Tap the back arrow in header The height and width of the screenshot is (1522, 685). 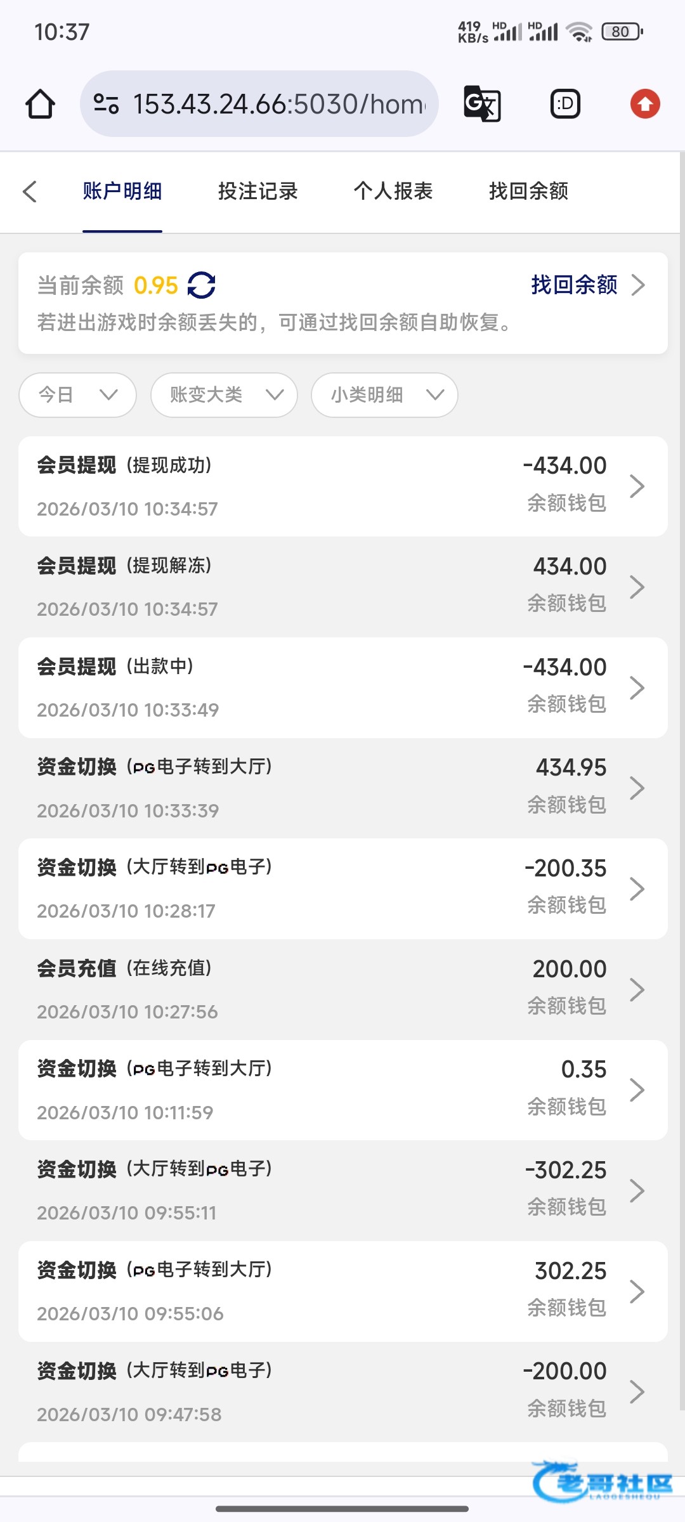pos(30,192)
